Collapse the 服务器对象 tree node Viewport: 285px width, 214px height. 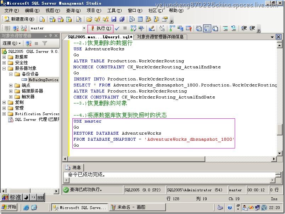[x=4, y=68]
